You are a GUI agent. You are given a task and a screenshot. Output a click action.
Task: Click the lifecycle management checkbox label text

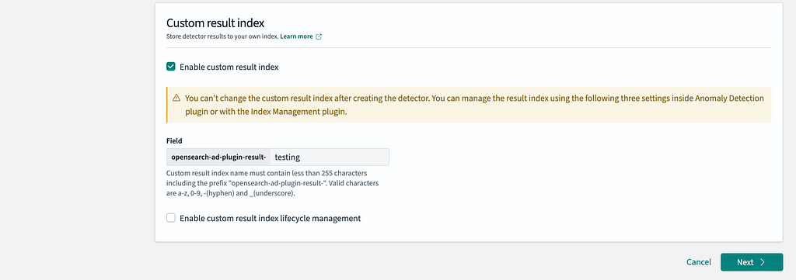point(270,218)
